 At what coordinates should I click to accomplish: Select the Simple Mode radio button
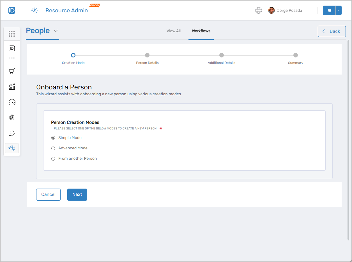[x=53, y=138]
